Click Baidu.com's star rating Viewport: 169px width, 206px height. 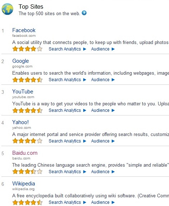pyautogui.click(x=27, y=171)
